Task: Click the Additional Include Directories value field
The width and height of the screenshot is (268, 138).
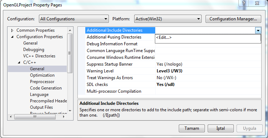Action: click(205, 31)
